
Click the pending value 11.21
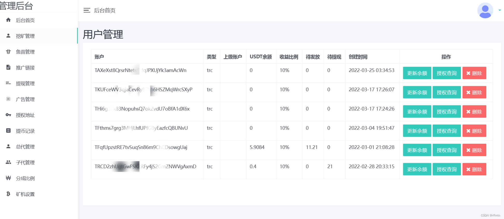(312, 147)
